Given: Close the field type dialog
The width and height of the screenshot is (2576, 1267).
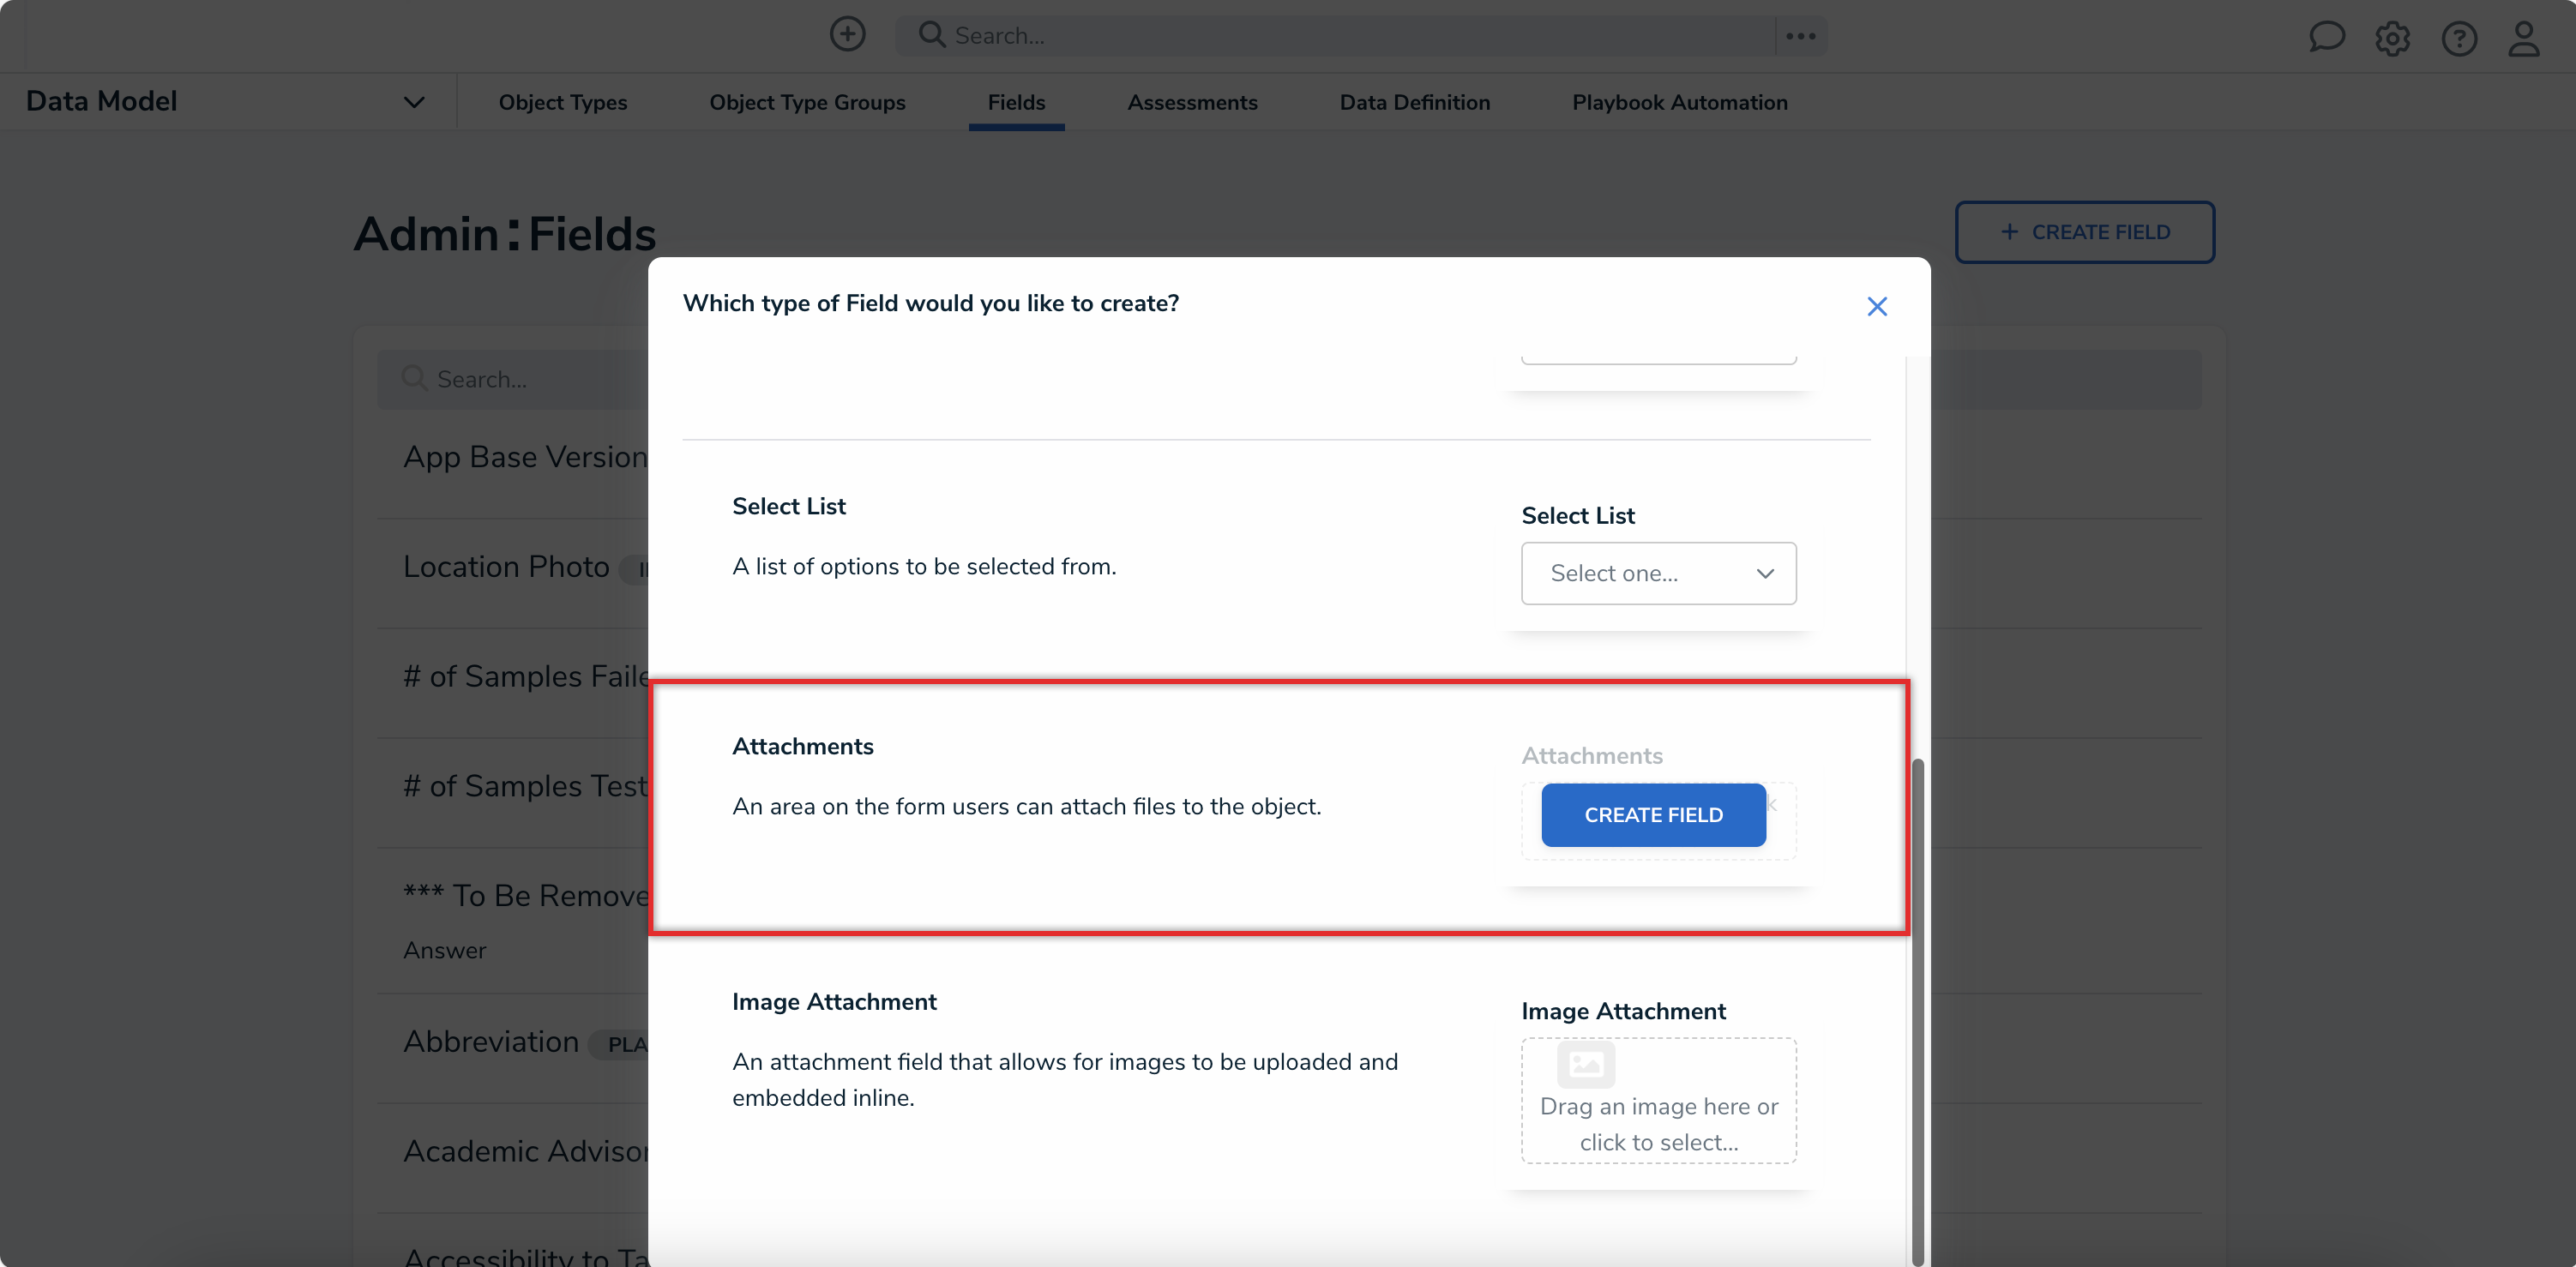Looking at the screenshot, I should coord(1877,306).
